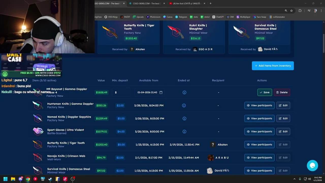Open the Chrome profile avatar
This screenshot has width=325, height=183.
click(315, 11)
